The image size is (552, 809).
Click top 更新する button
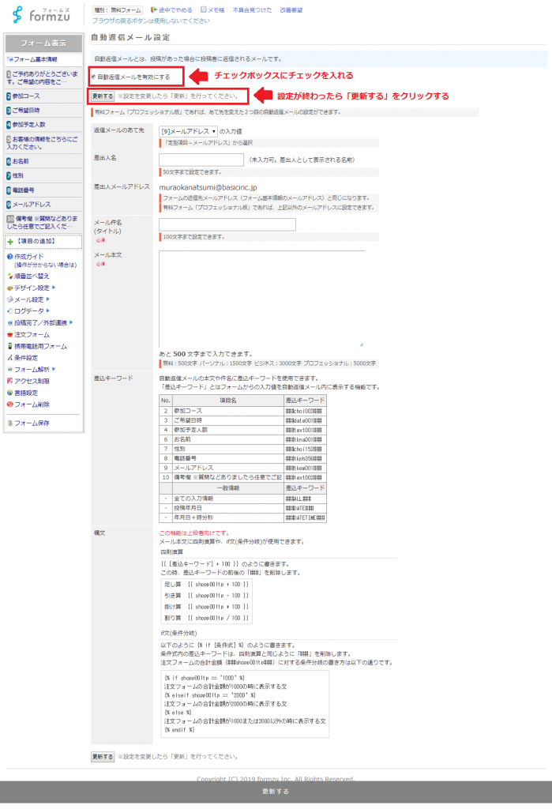tap(103, 96)
